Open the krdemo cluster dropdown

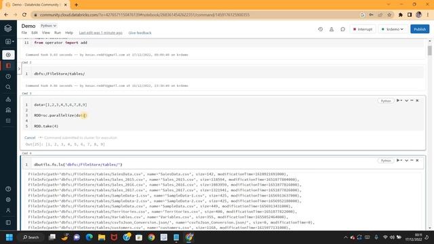click(x=393, y=29)
